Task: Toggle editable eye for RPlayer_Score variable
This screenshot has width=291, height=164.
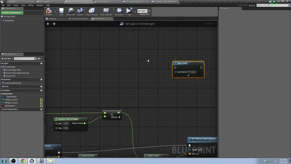Action: [x=41, y=102]
